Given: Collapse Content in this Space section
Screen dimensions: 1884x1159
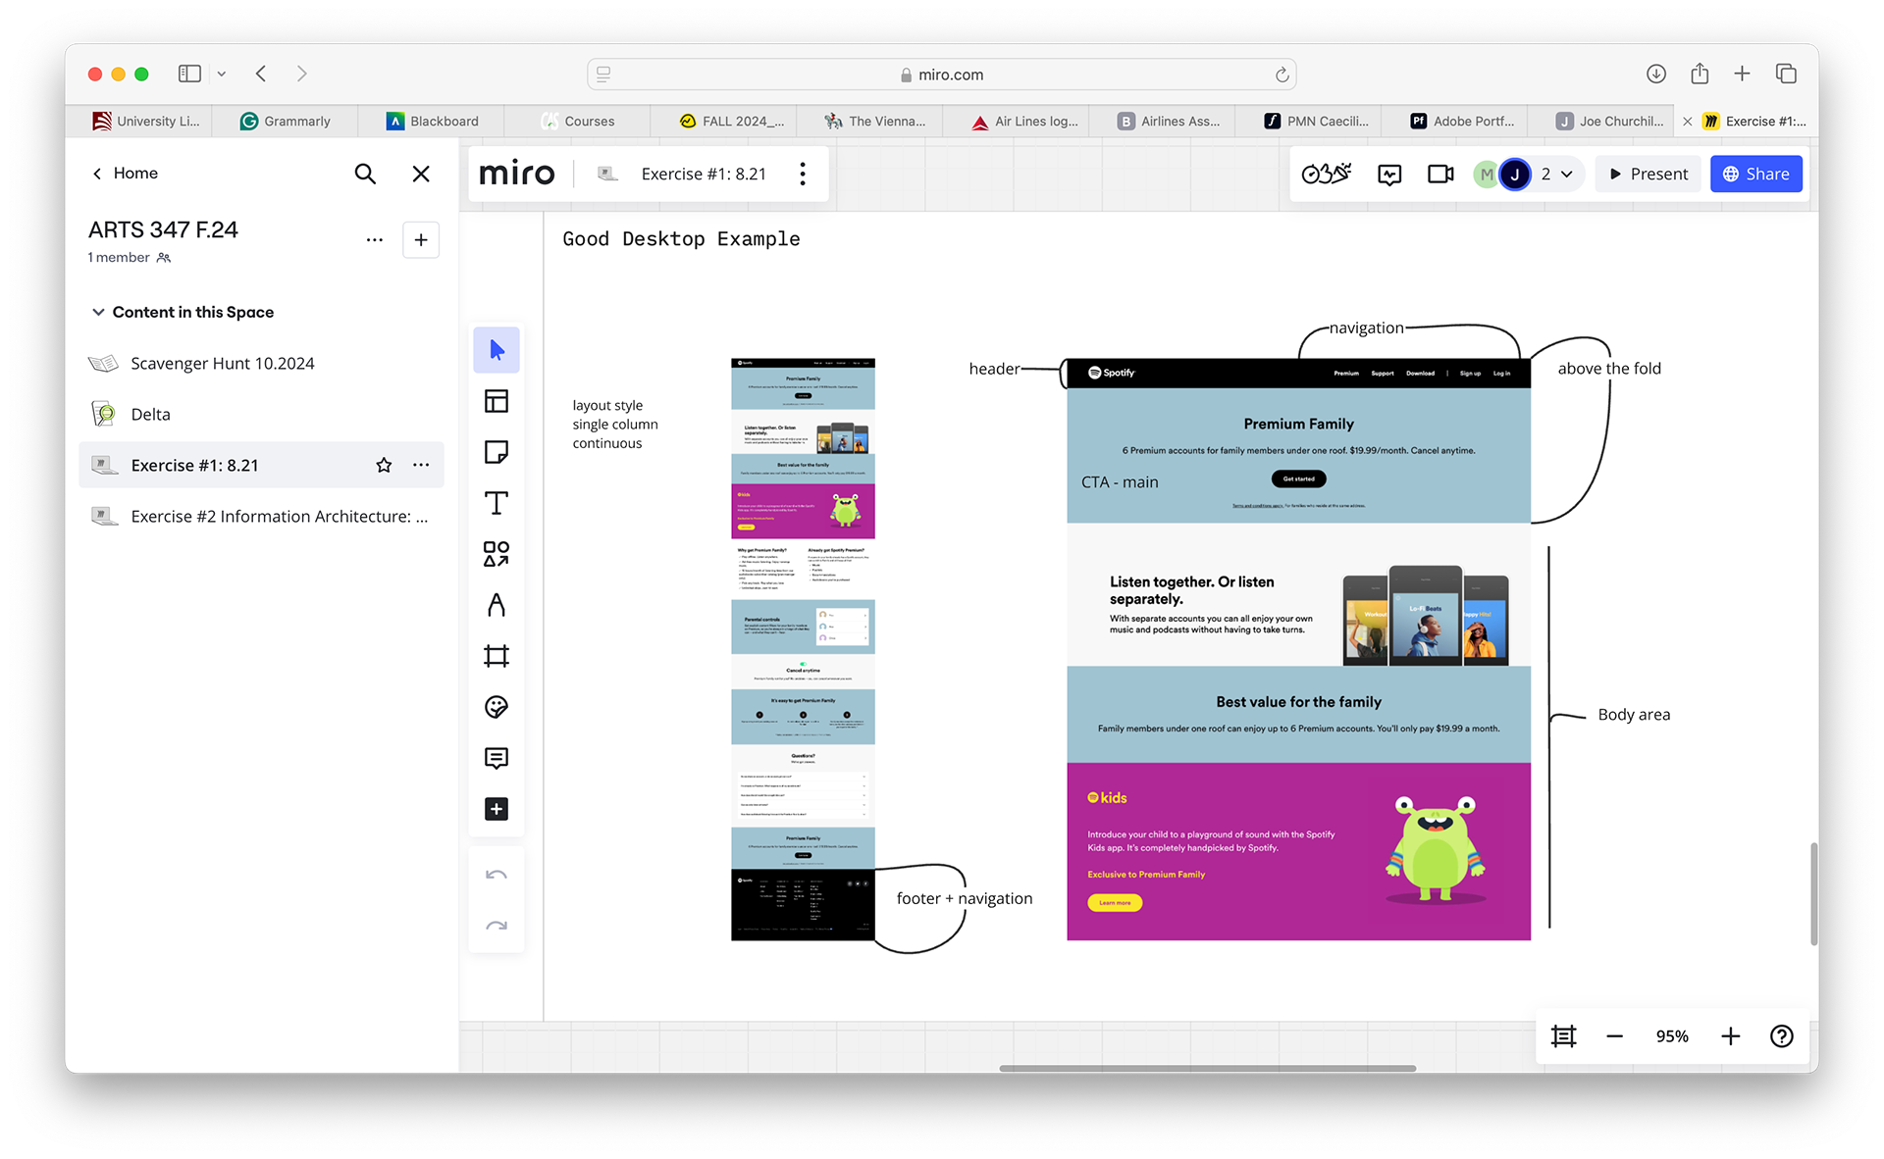Looking at the screenshot, I should tap(98, 312).
